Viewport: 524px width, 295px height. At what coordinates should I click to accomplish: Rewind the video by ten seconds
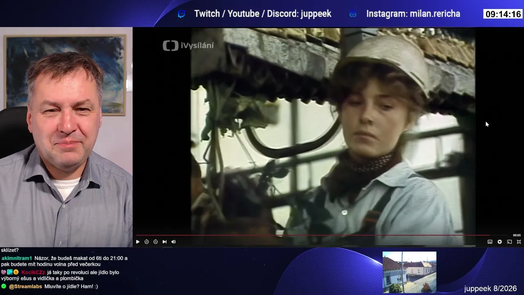(147, 242)
